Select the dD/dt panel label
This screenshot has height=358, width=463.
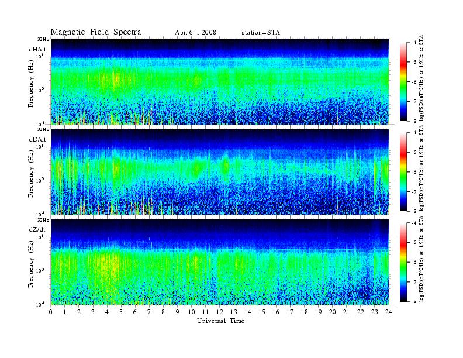(x=37, y=139)
